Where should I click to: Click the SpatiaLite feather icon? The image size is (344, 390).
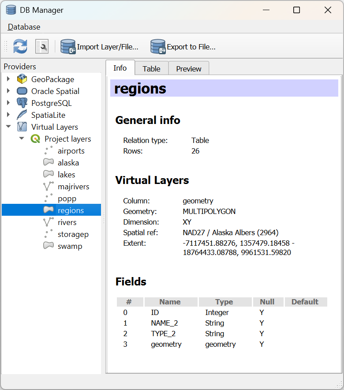(22, 115)
